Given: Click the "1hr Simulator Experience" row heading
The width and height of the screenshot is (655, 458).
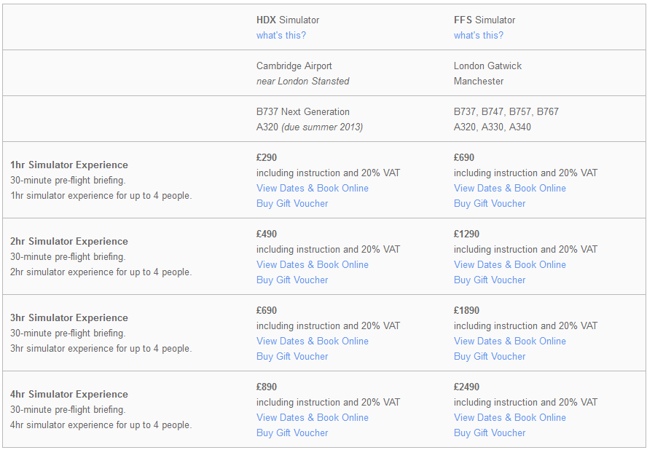Looking at the screenshot, I should (69, 165).
